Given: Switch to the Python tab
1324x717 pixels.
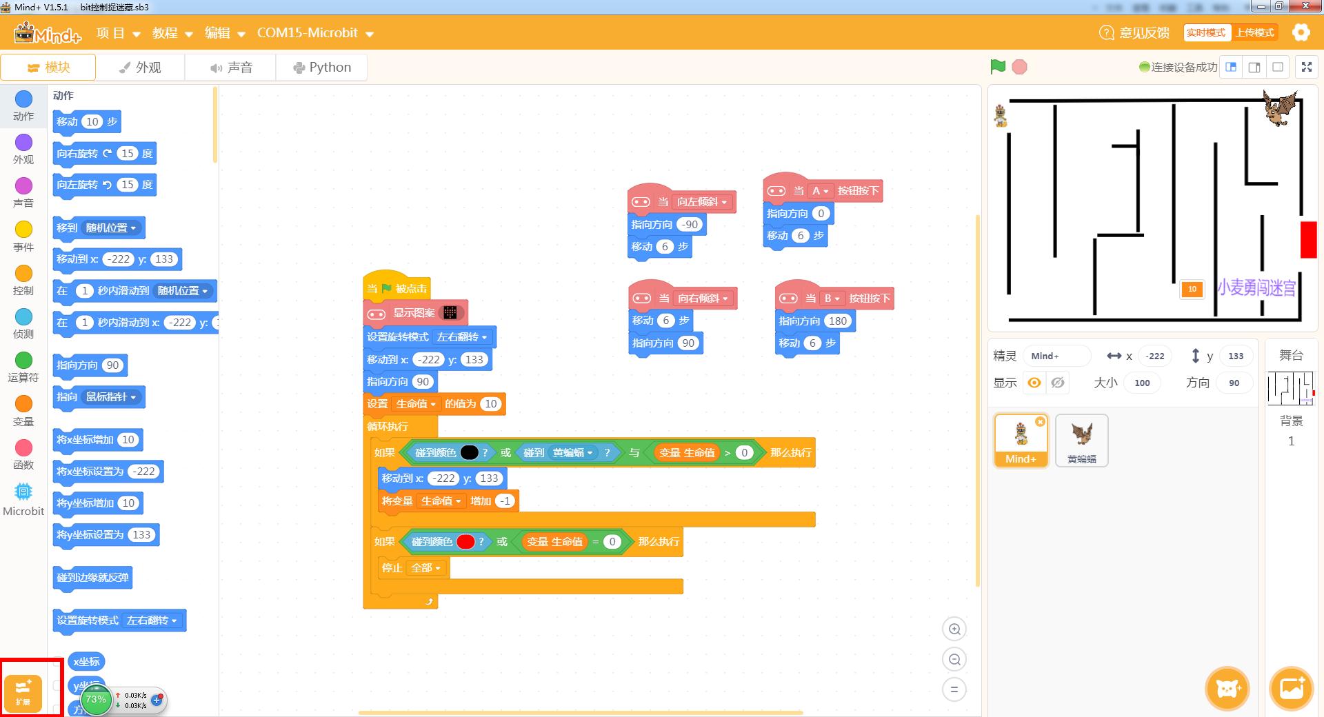Looking at the screenshot, I should [321, 68].
